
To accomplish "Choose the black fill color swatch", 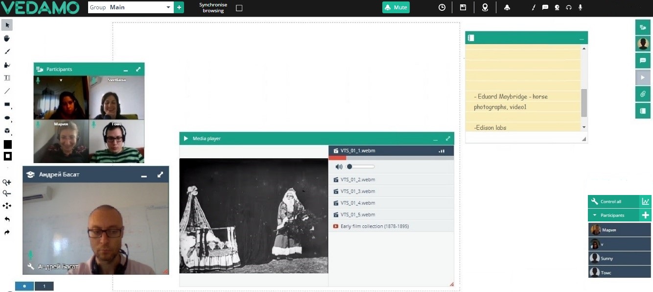I will pos(7,145).
